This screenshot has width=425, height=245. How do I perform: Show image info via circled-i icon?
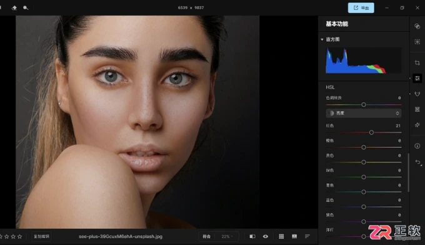coord(417,146)
